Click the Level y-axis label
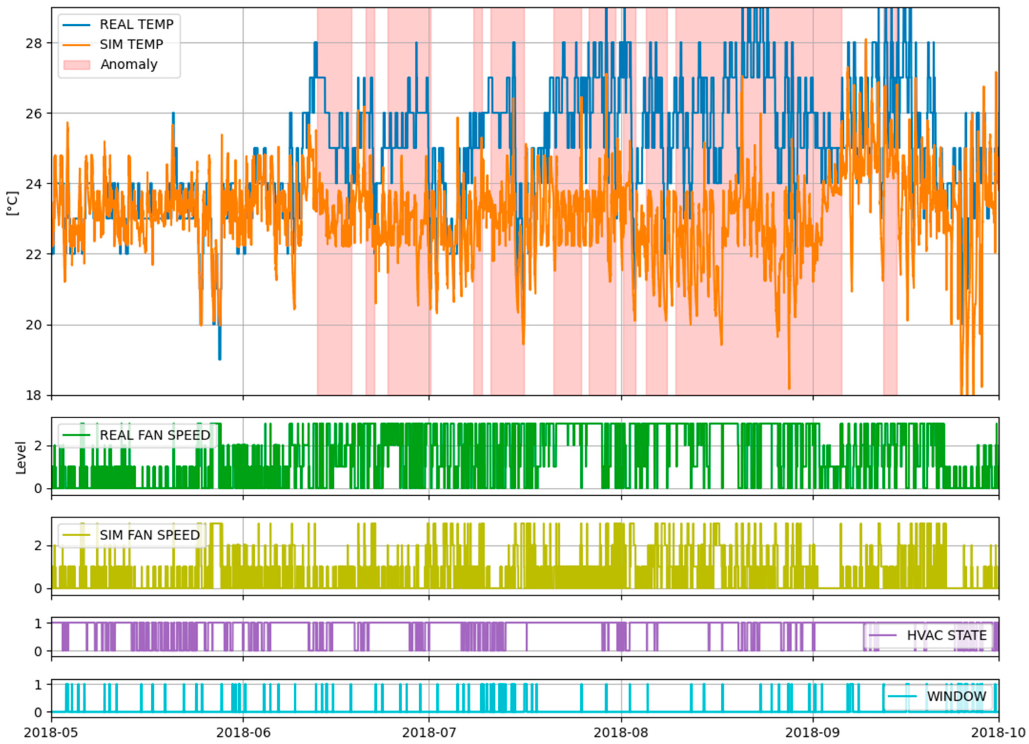The image size is (1029, 744). [x=20, y=457]
